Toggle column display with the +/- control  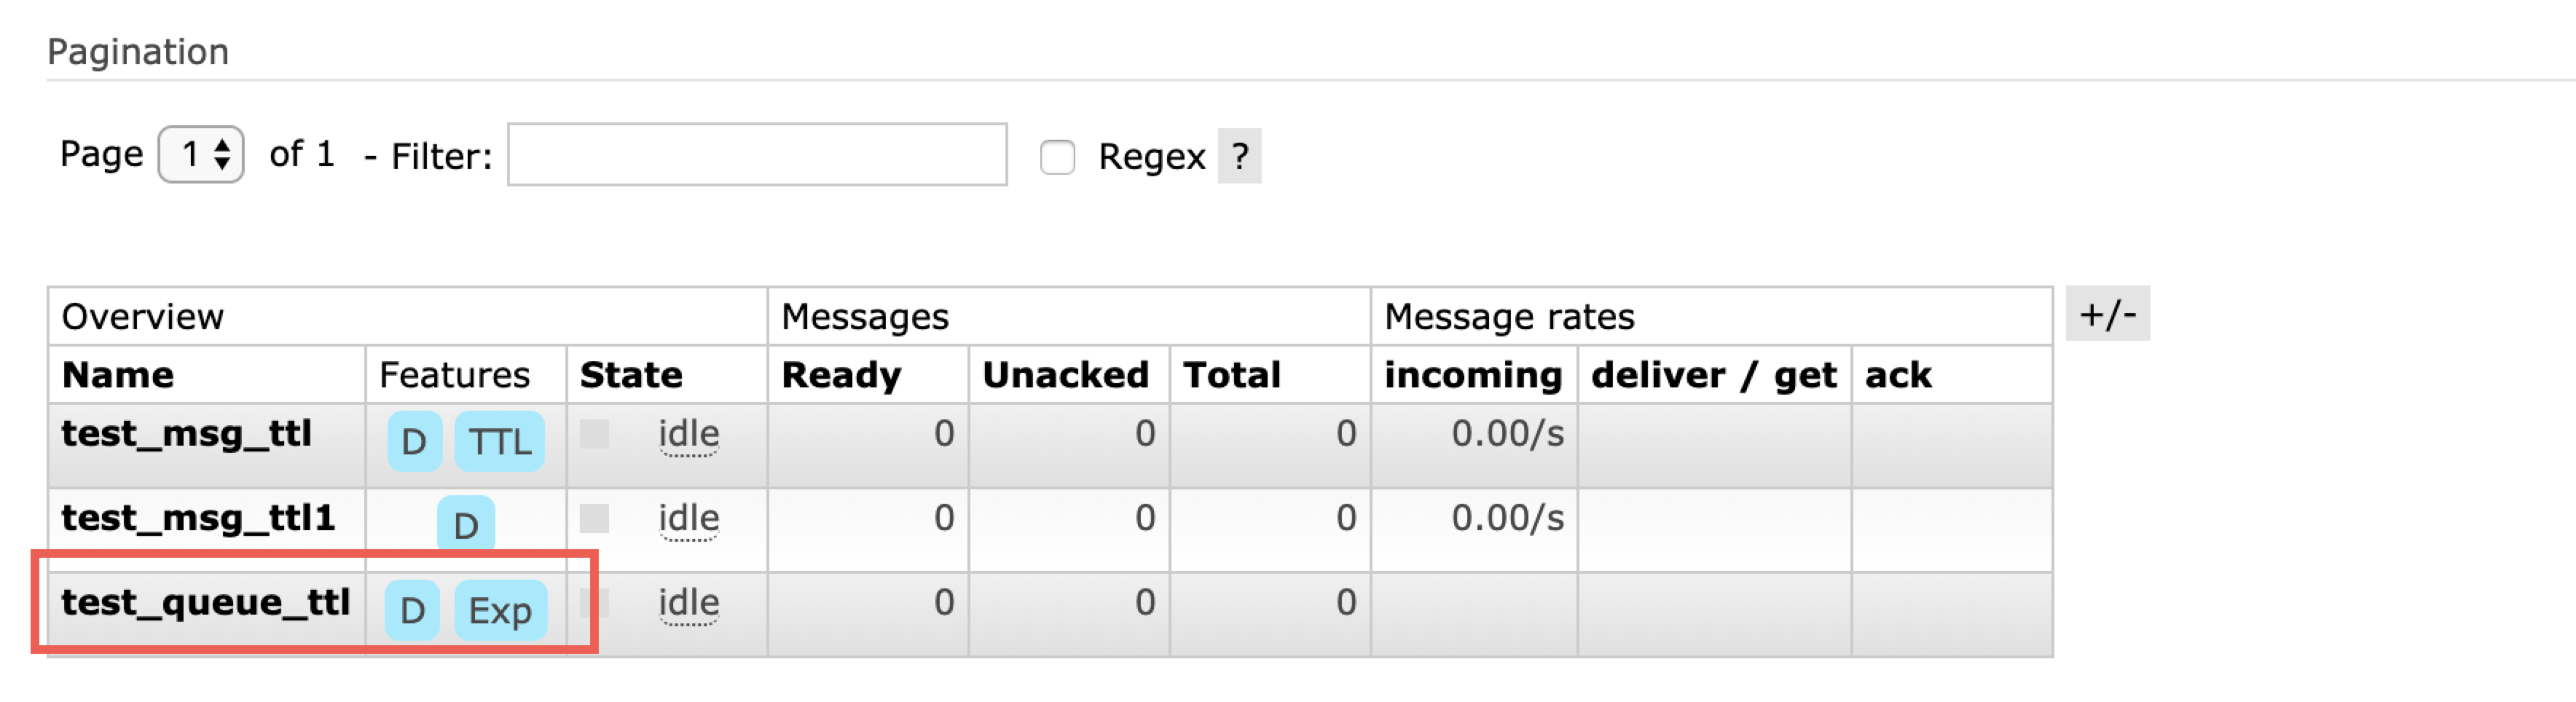click(x=2110, y=314)
